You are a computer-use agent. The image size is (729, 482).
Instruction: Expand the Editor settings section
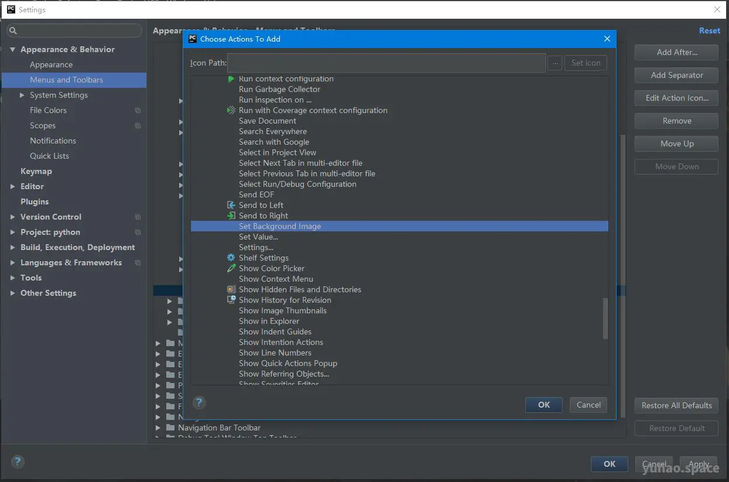pos(12,186)
